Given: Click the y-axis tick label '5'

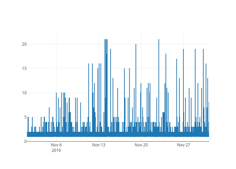Looking at the screenshot, I should click(x=25, y=117).
